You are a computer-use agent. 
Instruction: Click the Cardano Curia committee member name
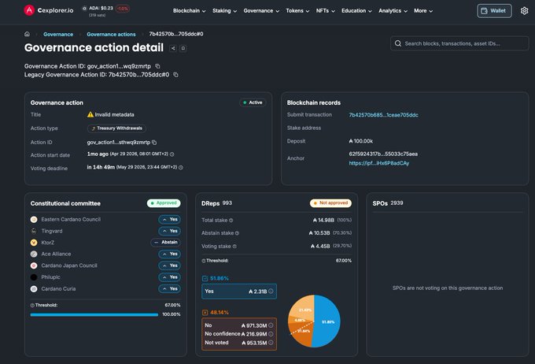tap(58, 289)
